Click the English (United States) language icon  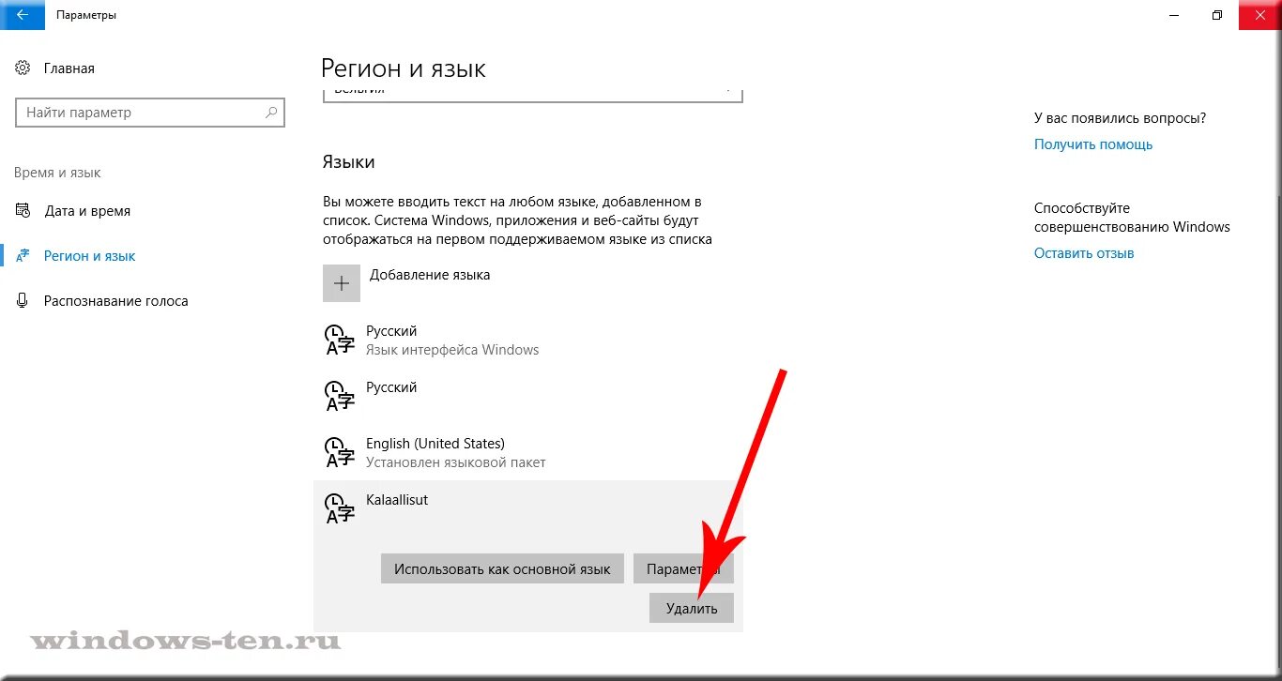click(339, 452)
